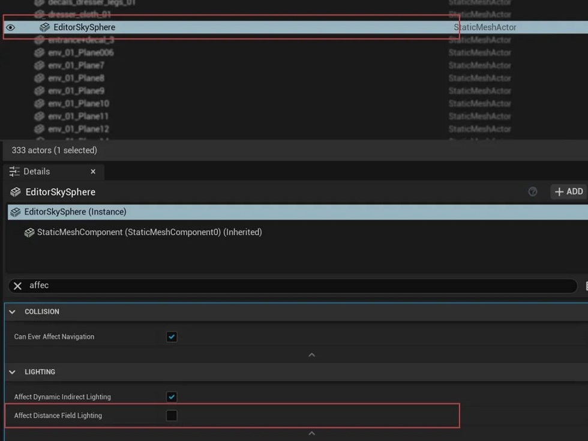Enable Affect Distance Field Lighting checkbox
This screenshot has width=588, height=441.
172,415
